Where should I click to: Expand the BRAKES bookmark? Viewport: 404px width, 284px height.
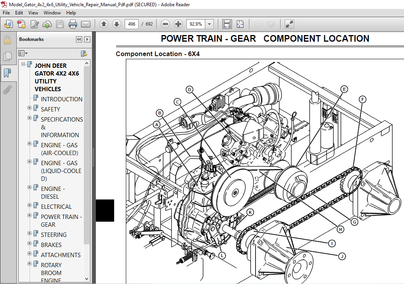[29, 243]
